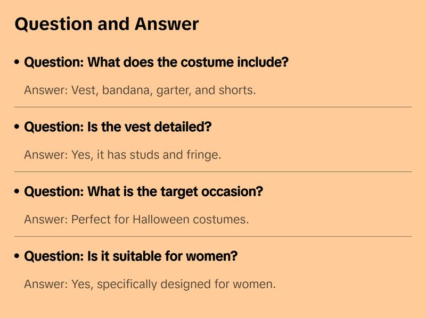Click the answer listing vest, bandana, garter, shorts
426x318 pixels.
coord(140,90)
